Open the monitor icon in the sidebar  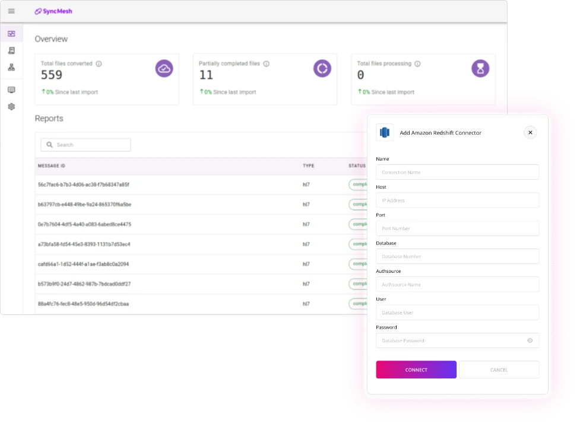[x=11, y=90]
